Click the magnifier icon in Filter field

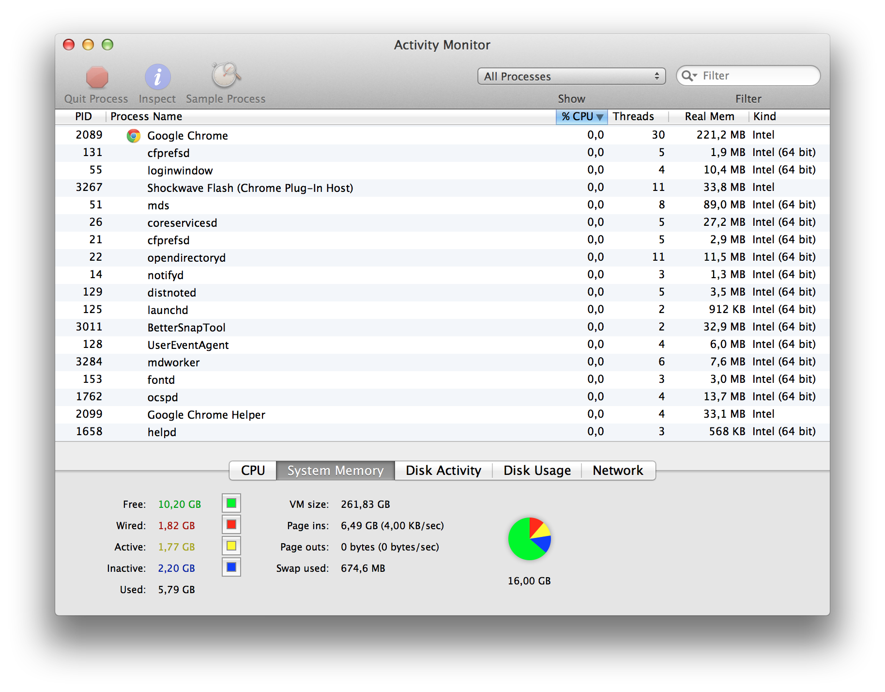(689, 76)
